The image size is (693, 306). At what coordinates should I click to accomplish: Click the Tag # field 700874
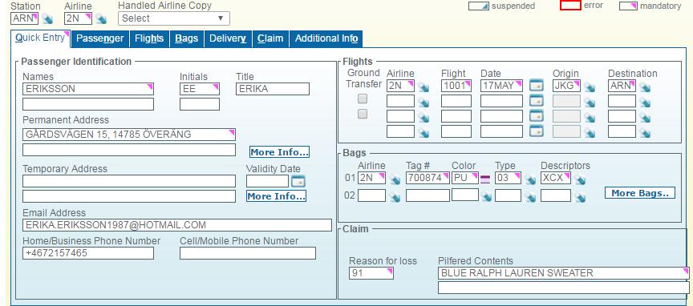click(x=428, y=178)
